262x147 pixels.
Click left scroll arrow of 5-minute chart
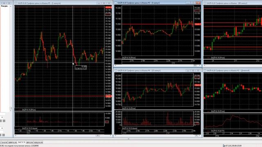coord(115,65)
